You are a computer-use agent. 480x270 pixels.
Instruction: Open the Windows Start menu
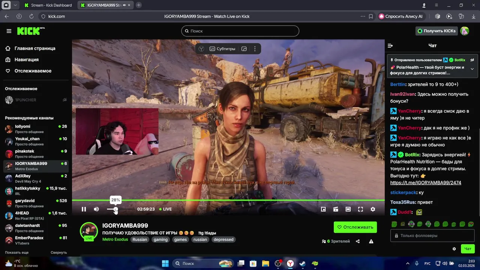(x=165, y=264)
